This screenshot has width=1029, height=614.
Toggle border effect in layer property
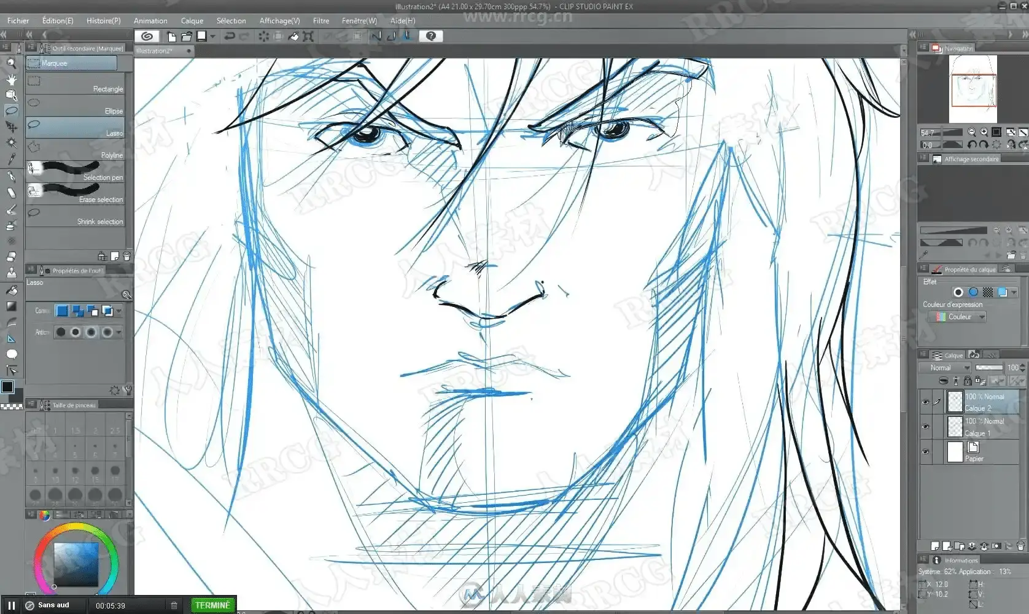point(958,292)
